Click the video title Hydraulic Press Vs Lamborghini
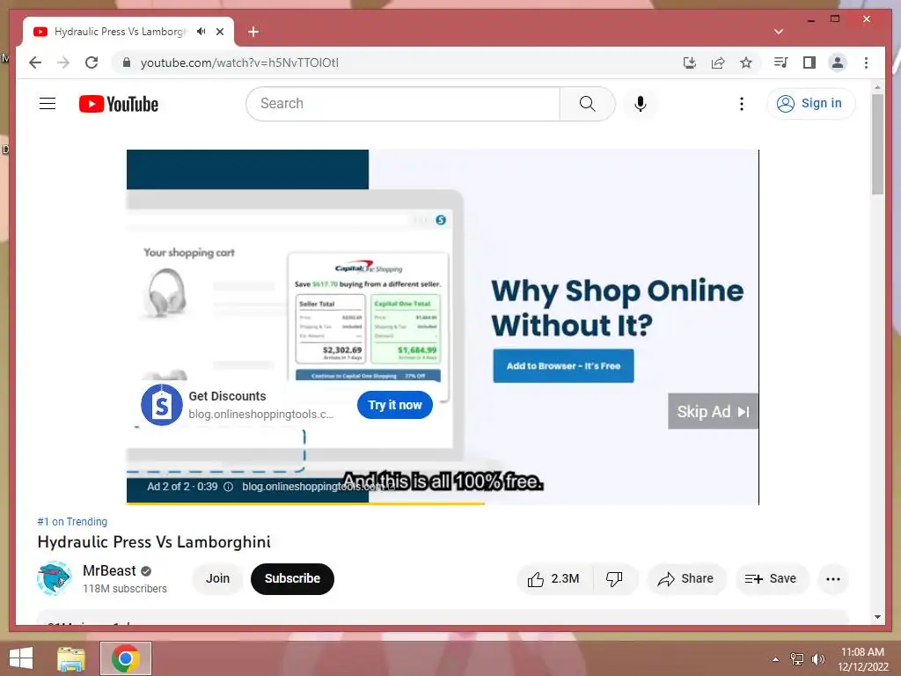 tap(154, 542)
